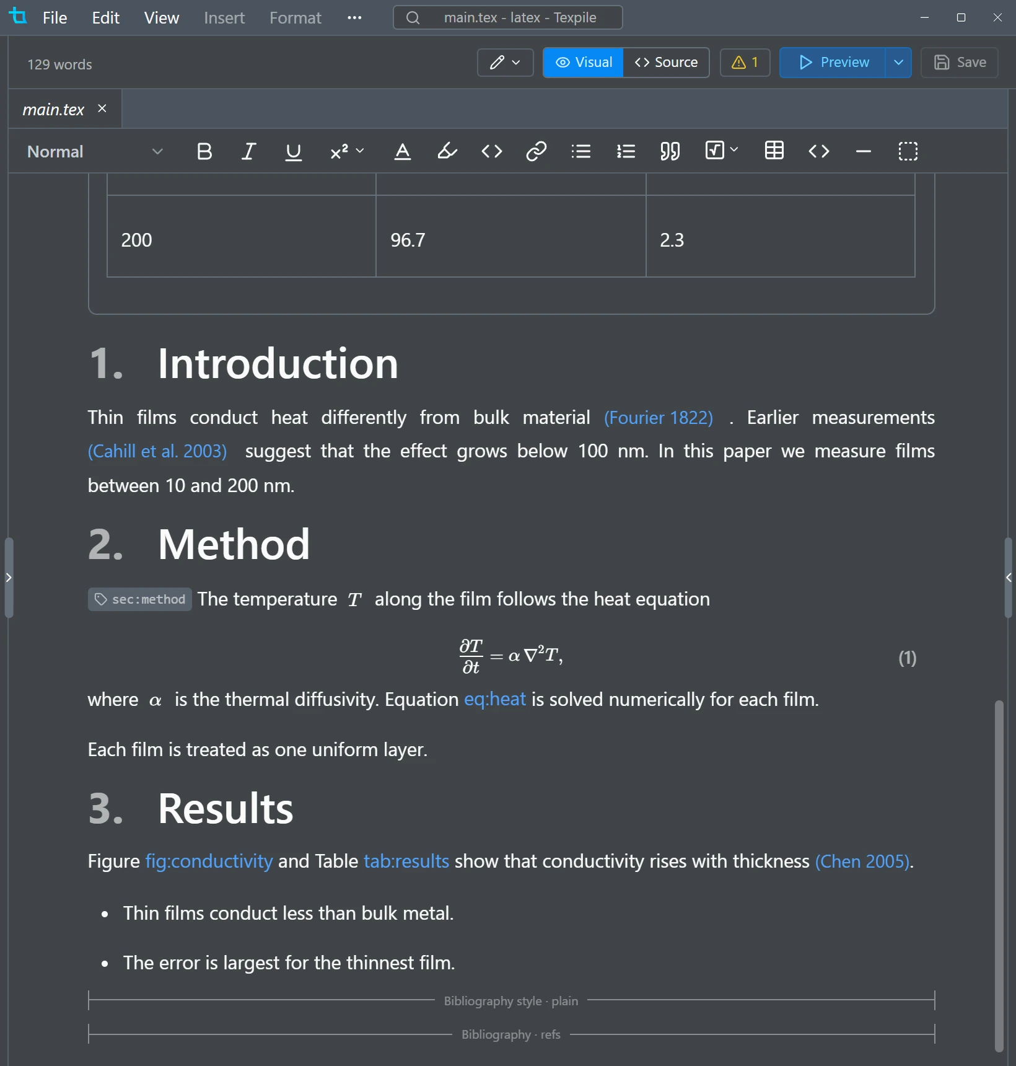The image size is (1016, 1066).
Task: Insert a dashed frame box
Action: coord(908,152)
